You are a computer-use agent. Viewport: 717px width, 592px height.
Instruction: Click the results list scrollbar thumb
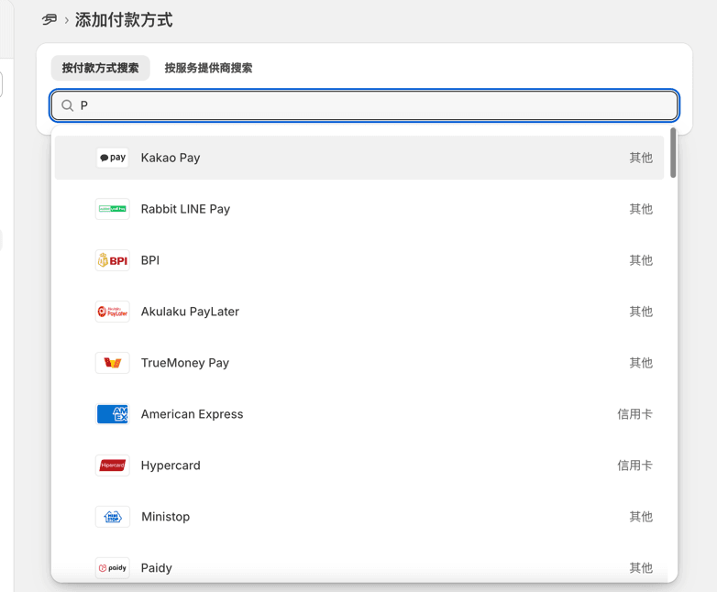pyautogui.click(x=673, y=153)
